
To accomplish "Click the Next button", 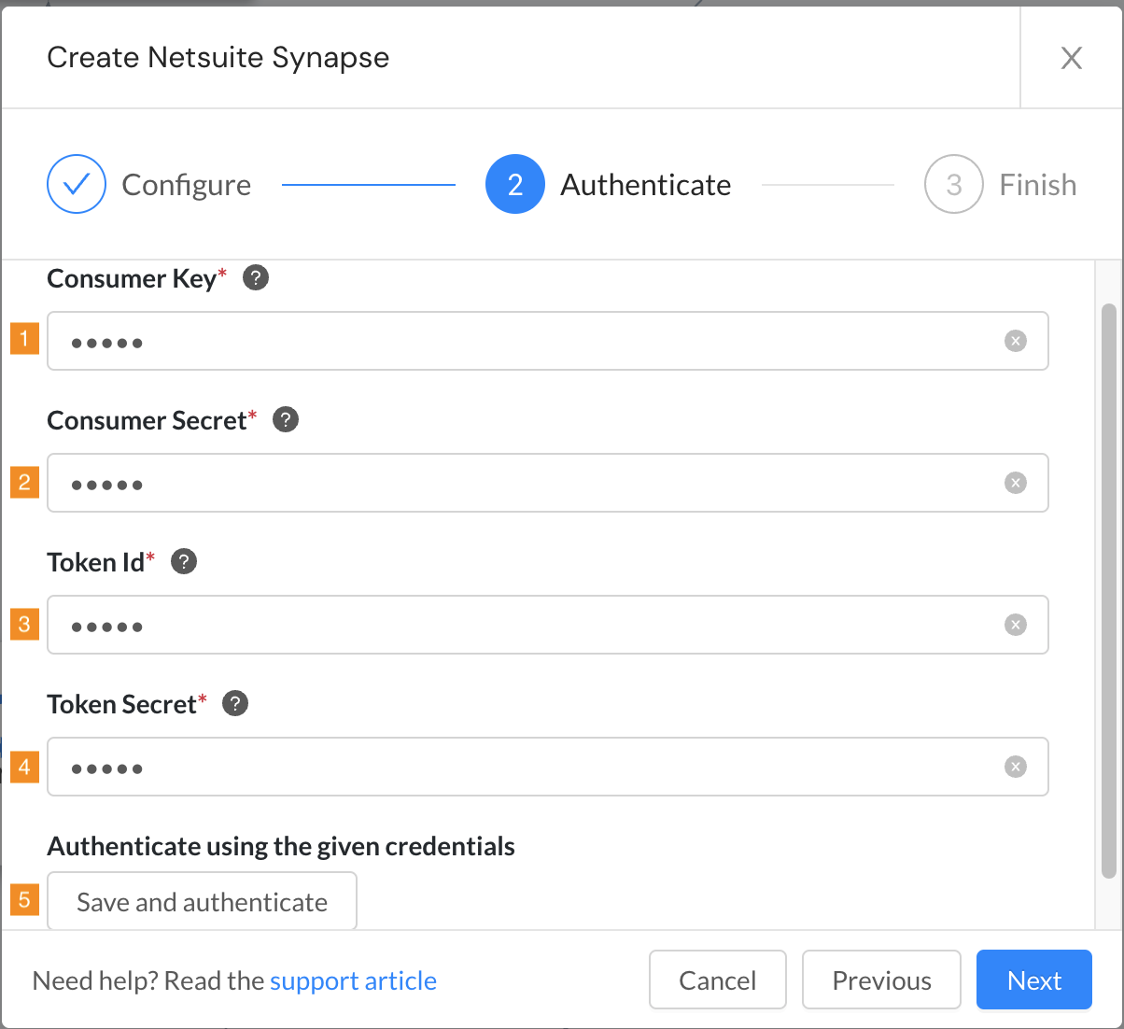I will 1034,980.
